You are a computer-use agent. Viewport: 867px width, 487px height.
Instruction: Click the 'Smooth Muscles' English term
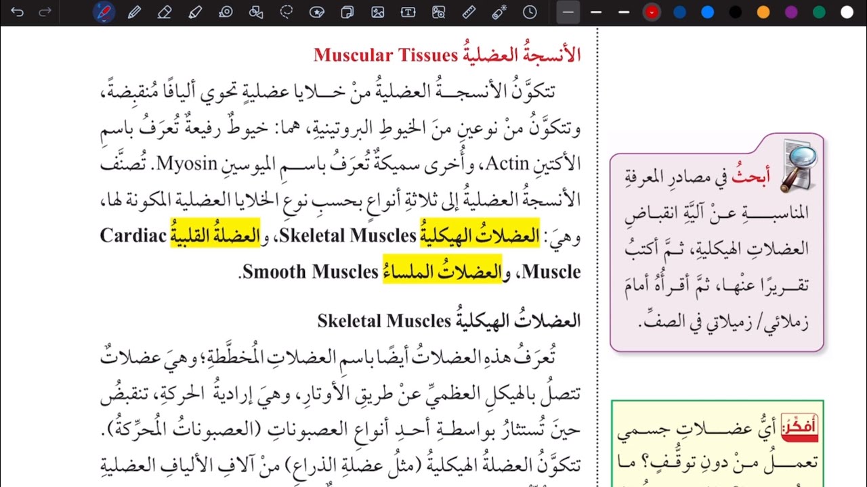[x=310, y=272]
